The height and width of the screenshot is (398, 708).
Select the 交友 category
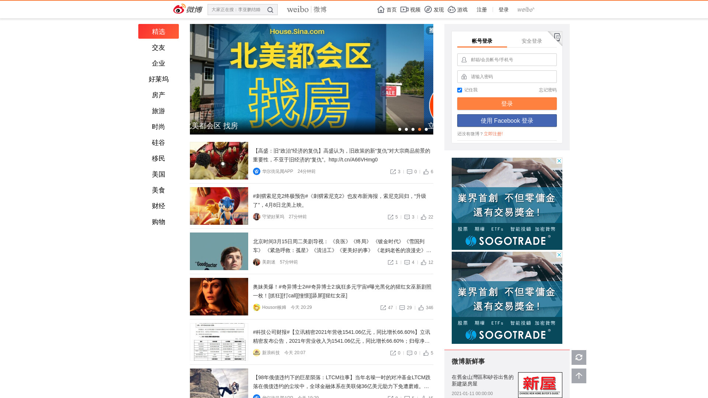point(159,48)
